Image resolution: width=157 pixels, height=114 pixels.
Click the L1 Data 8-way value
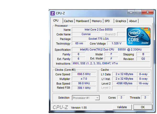coord(143,74)
